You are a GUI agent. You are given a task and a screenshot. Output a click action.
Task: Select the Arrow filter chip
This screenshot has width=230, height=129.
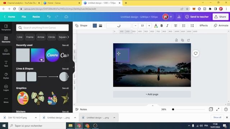click(x=41, y=37)
